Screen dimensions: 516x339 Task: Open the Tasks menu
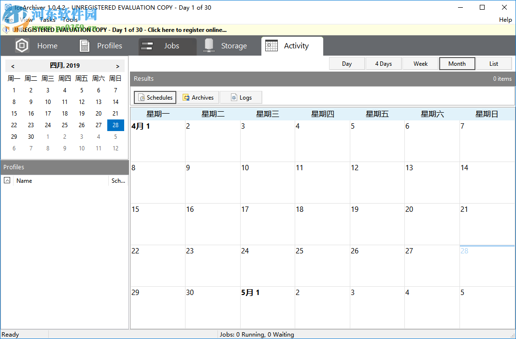tap(47, 19)
